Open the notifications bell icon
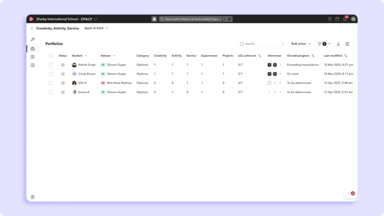The width and height of the screenshot is (384, 216). [345, 19]
